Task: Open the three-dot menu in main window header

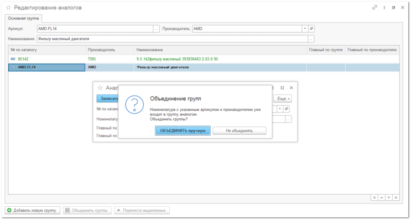Action: click(384, 8)
